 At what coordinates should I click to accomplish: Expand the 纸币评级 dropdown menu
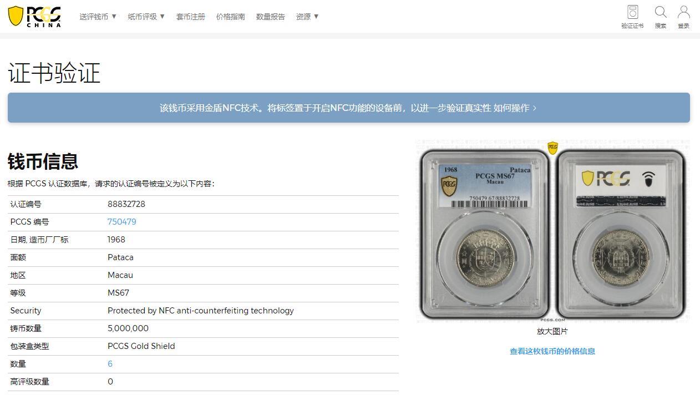tap(146, 17)
